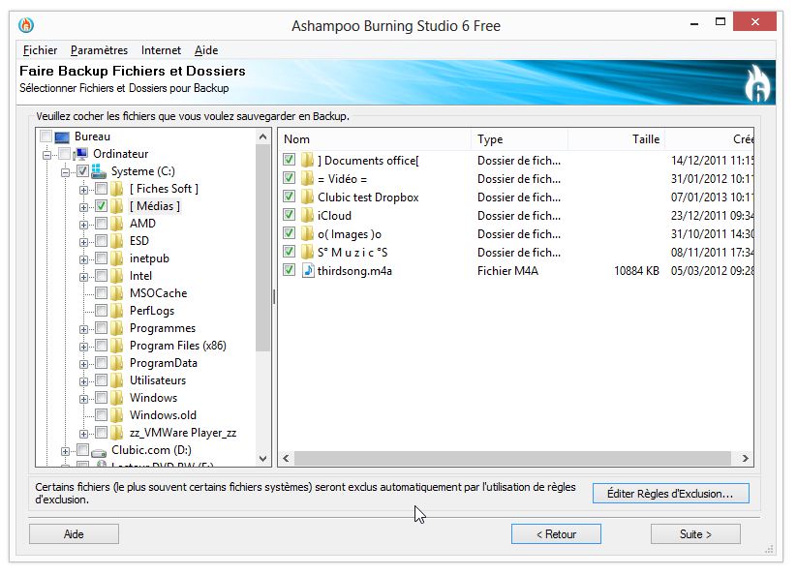Check the AMD folder checkbox
This screenshot has width=797, height=576.
(x=101, y=223)
